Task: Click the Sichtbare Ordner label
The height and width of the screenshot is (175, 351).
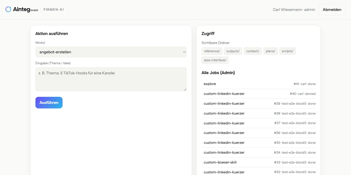Action: [x=216, y=43]
